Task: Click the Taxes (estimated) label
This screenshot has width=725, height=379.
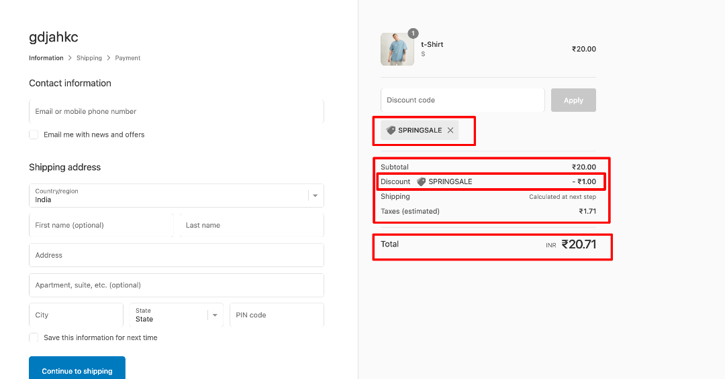Action: [x=410, y=211]
